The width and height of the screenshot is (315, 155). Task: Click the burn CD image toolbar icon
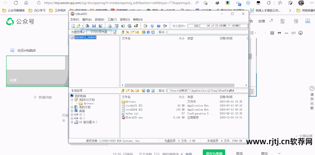coord(135,26)
